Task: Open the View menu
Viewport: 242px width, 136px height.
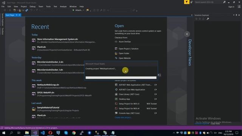Action: [16, 6]
